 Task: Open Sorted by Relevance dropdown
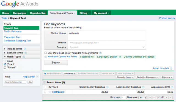(147, 77)
